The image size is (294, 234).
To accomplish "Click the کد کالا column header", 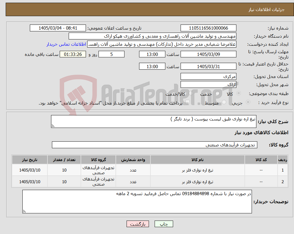I will tap(261, 160).
